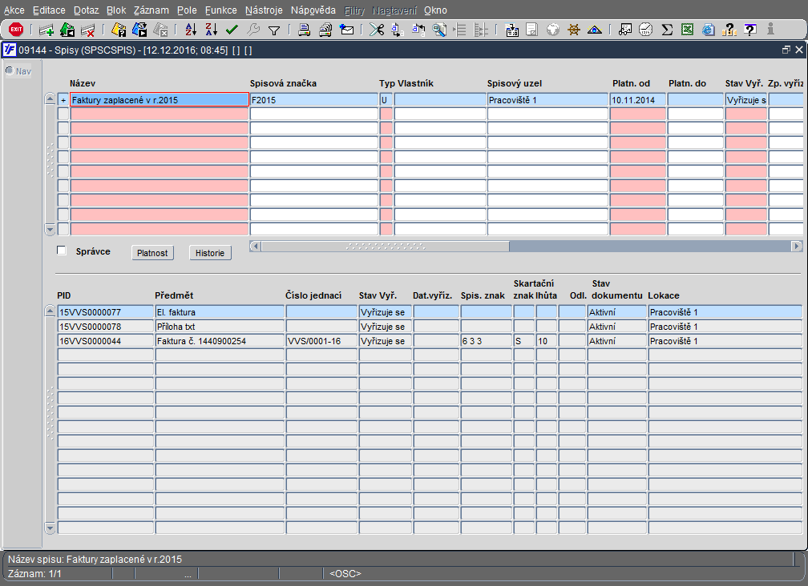Click the insert new record icon

[x=46, y=30]
